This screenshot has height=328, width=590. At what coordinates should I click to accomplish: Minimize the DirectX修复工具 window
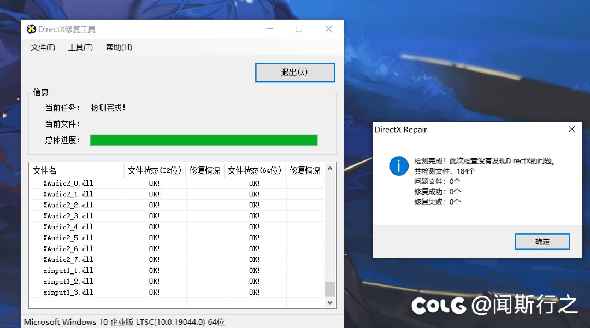coord(269,29)
